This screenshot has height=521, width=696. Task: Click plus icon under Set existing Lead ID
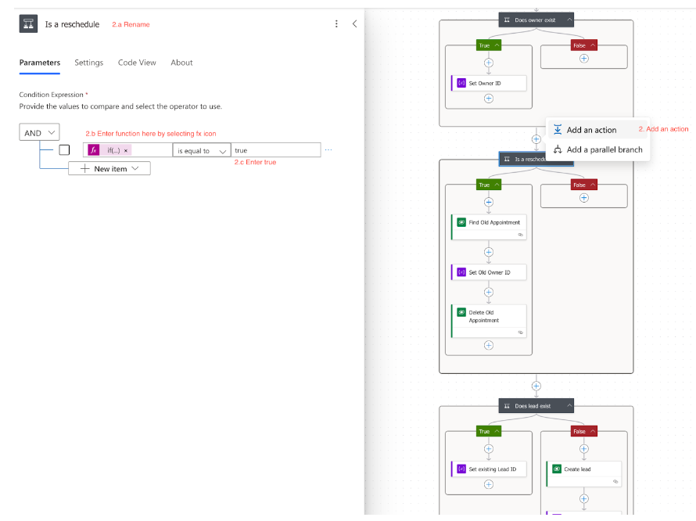click(489, 484)
